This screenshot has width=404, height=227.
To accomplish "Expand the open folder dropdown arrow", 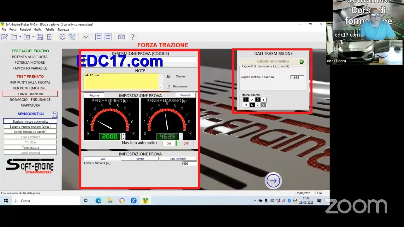I will point(20,37).
